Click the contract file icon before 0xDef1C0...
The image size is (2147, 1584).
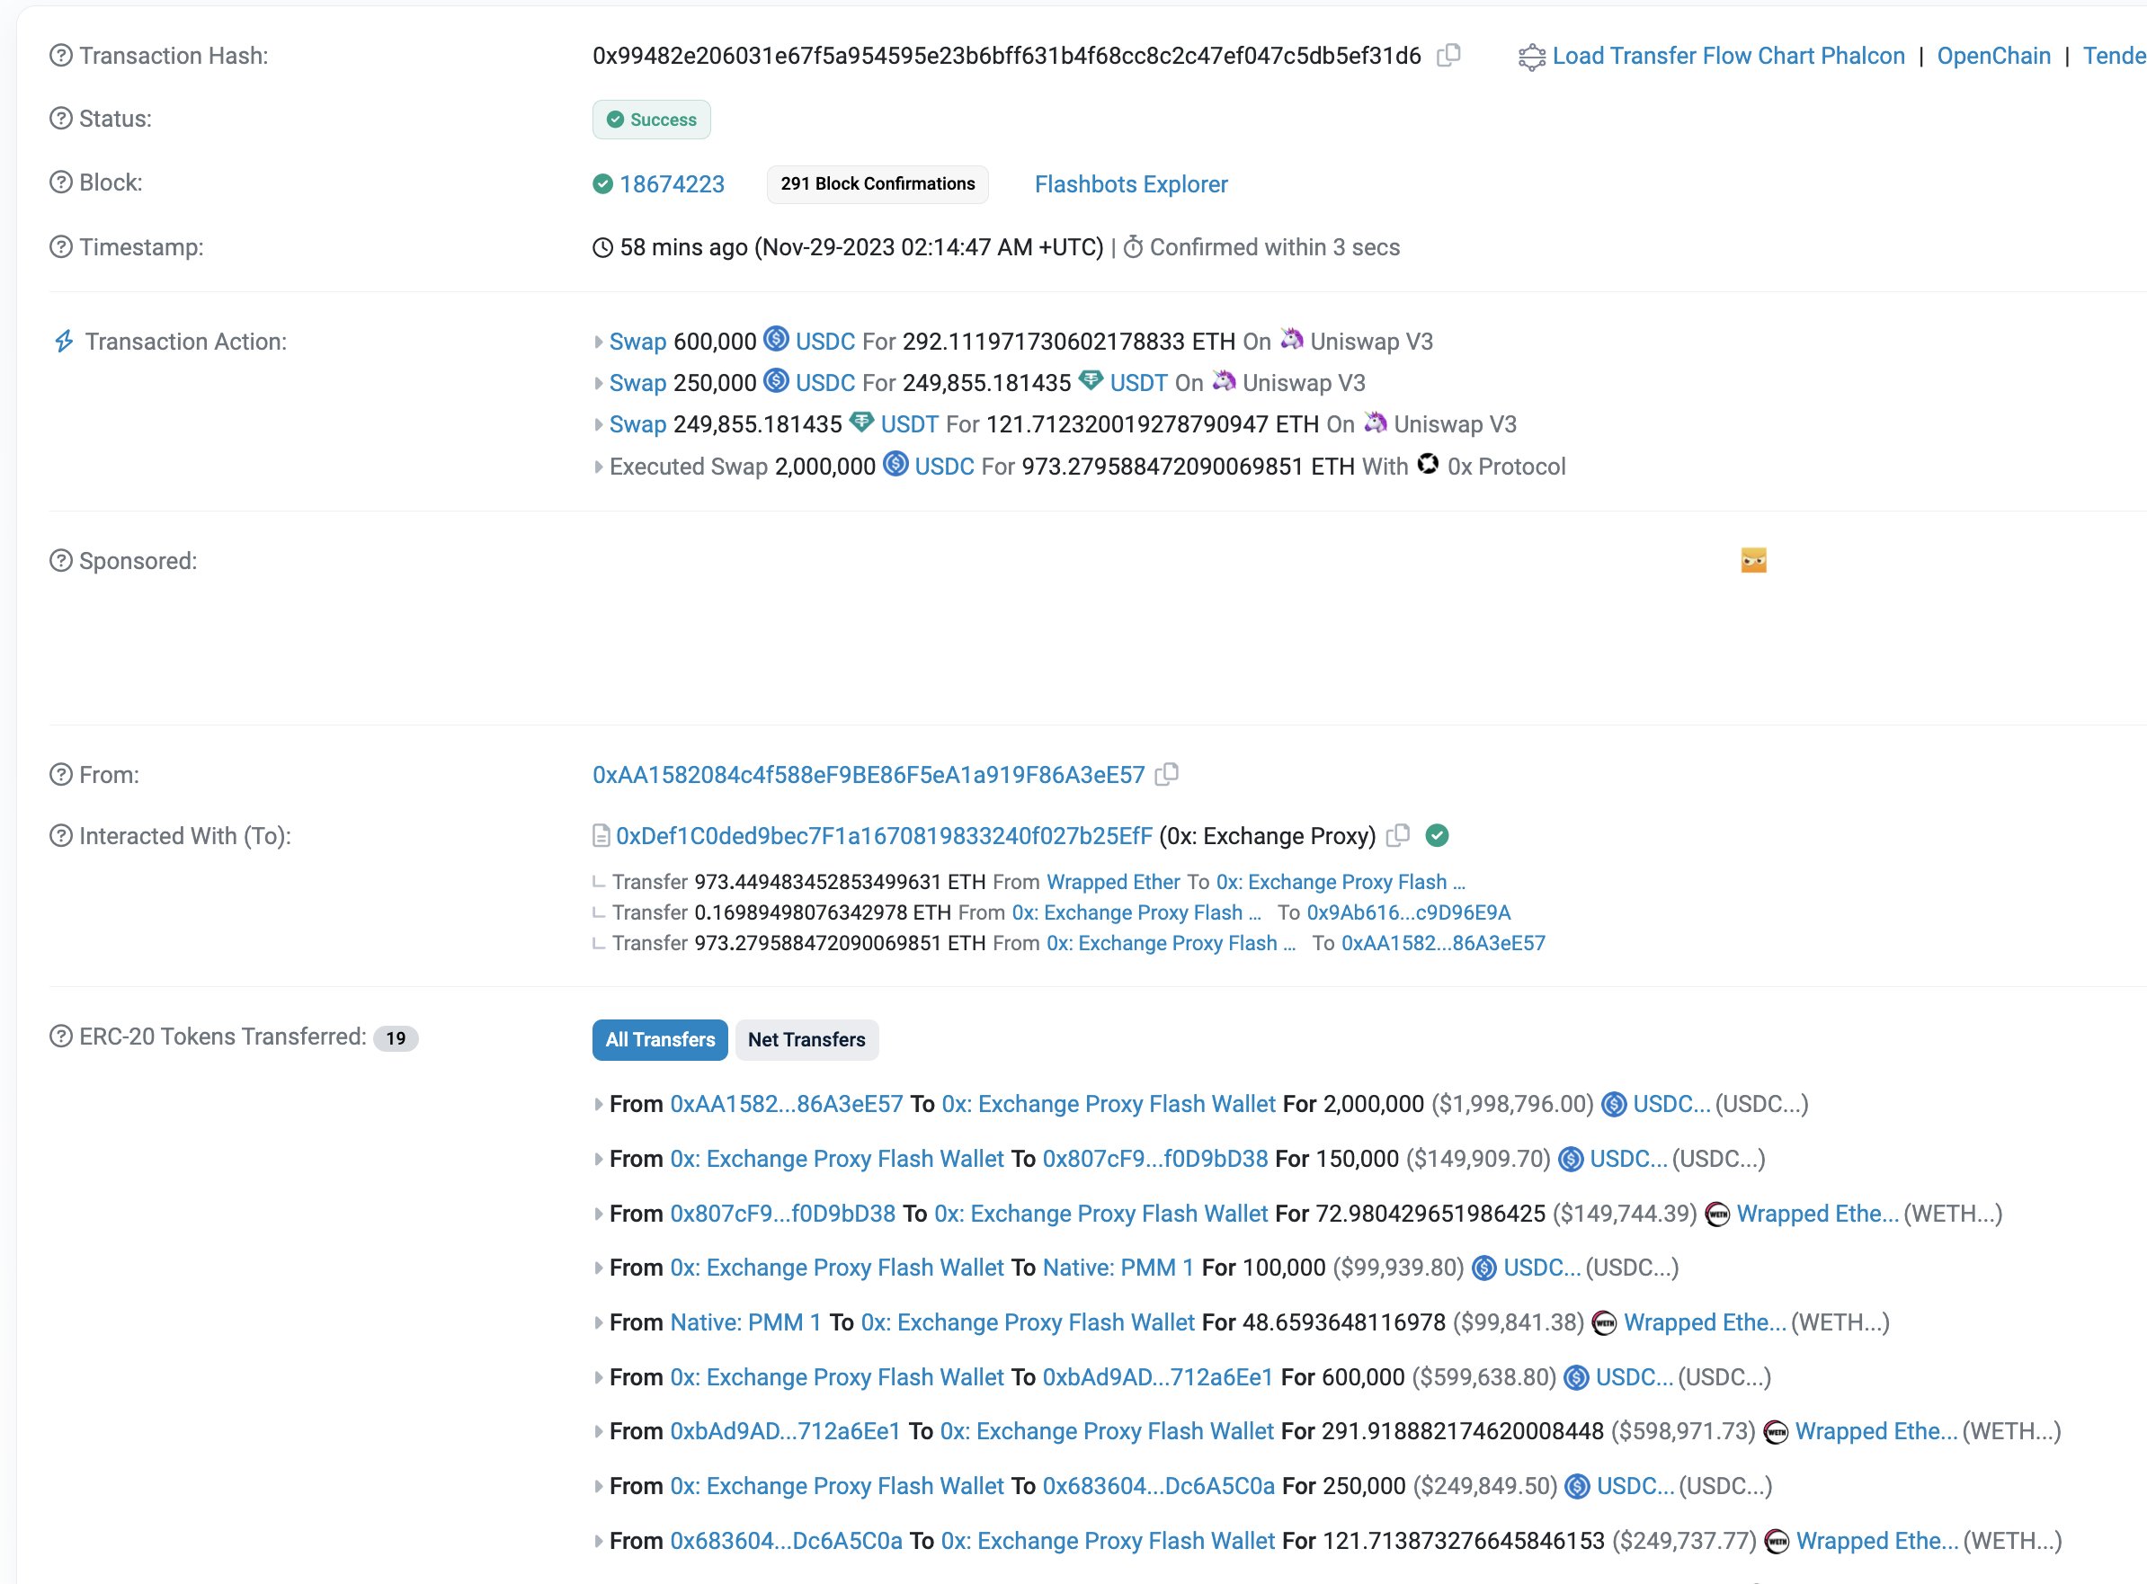[601, 836]
